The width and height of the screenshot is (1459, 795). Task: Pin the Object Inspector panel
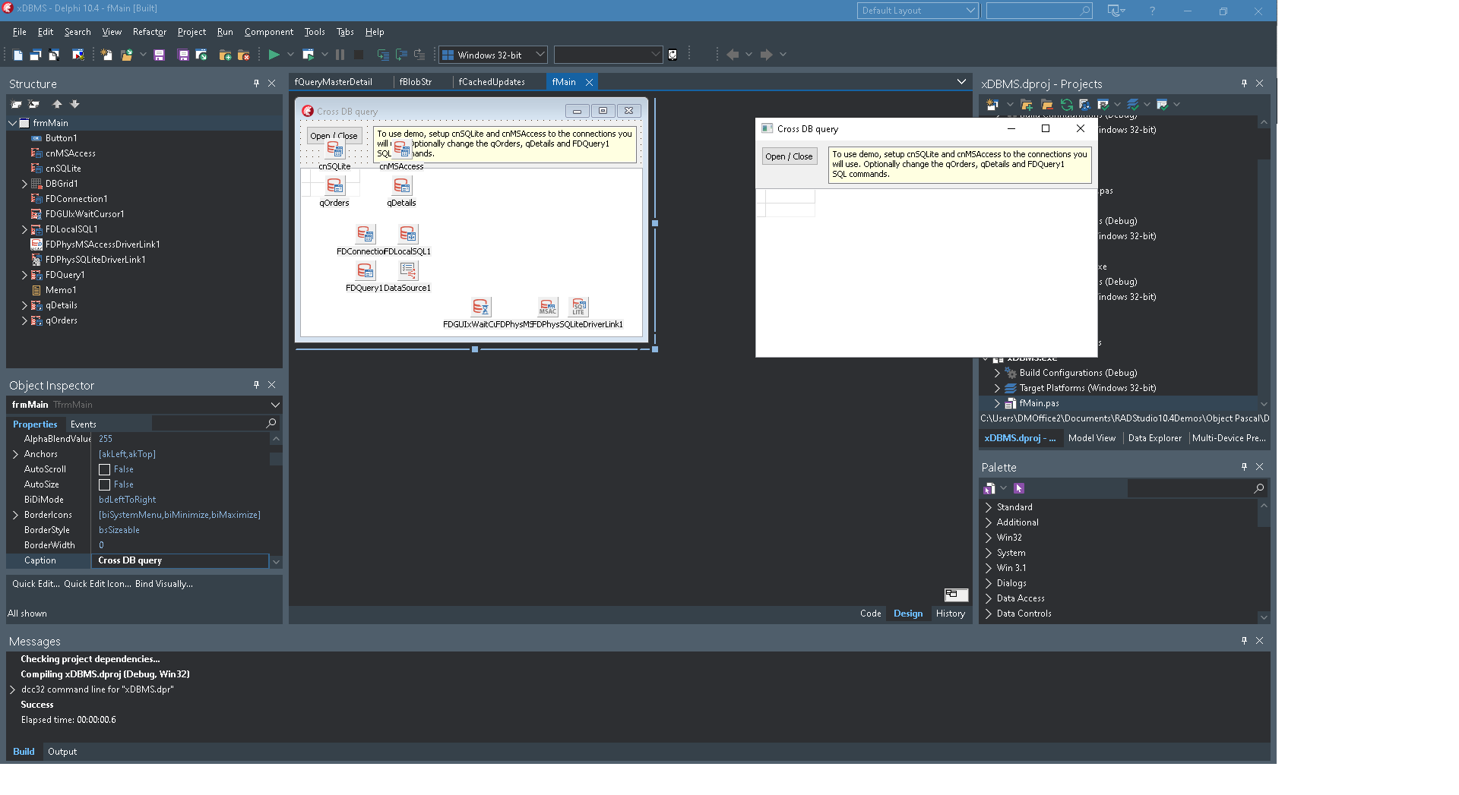(256, 385)
